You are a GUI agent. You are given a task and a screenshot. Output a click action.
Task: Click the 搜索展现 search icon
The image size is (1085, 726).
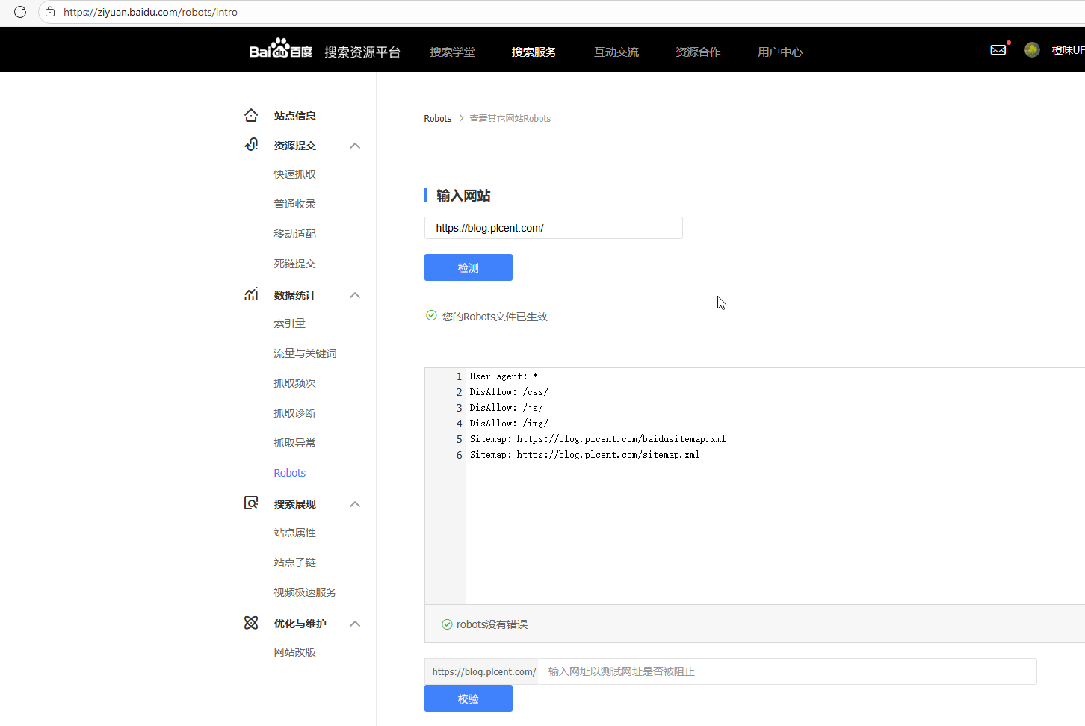pyautogui.click(x=251, y=503)
